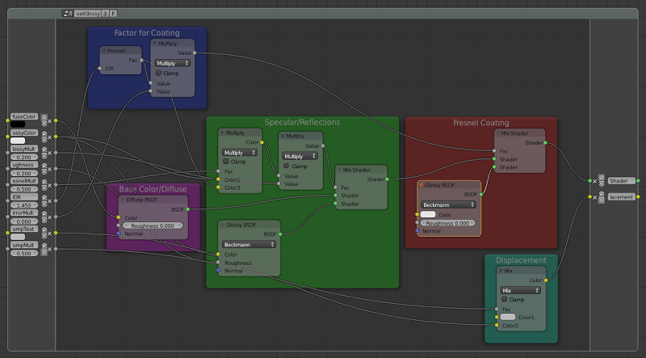Image resolution: width=646 pixels, height=358 pixels.
Task: Open Beckmann dropdown in Fresnel Coating Glossy BSDF
Action: coord(448,205)
